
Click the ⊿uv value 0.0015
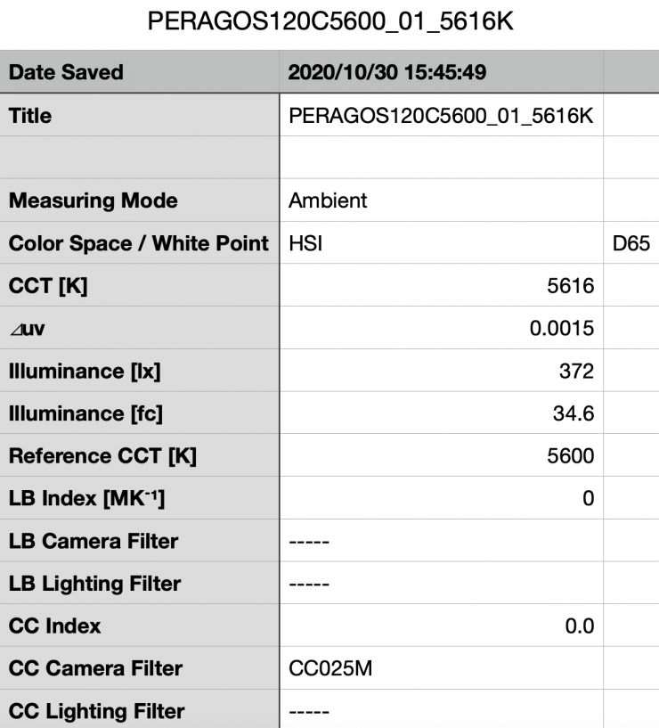click(562, 328)
